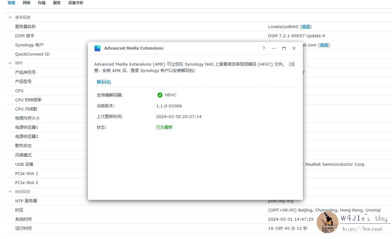Image resolution: width=392 pixels, height=239 pixels.
Task: Click 编辑 link for the Synology account
Action: [x=324, y=45]
